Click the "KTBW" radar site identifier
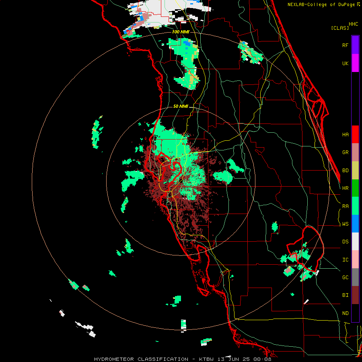 pos(207,359)
